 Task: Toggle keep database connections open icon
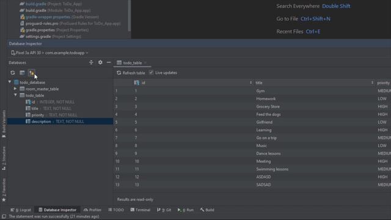click(x=31, y=73)
